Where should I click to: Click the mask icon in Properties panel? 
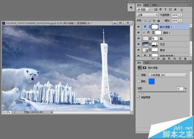145,68
